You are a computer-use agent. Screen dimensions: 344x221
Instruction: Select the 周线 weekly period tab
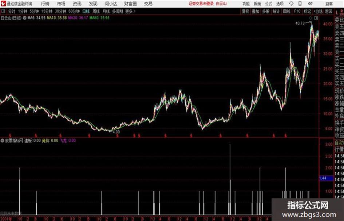[x=96, y=11]
